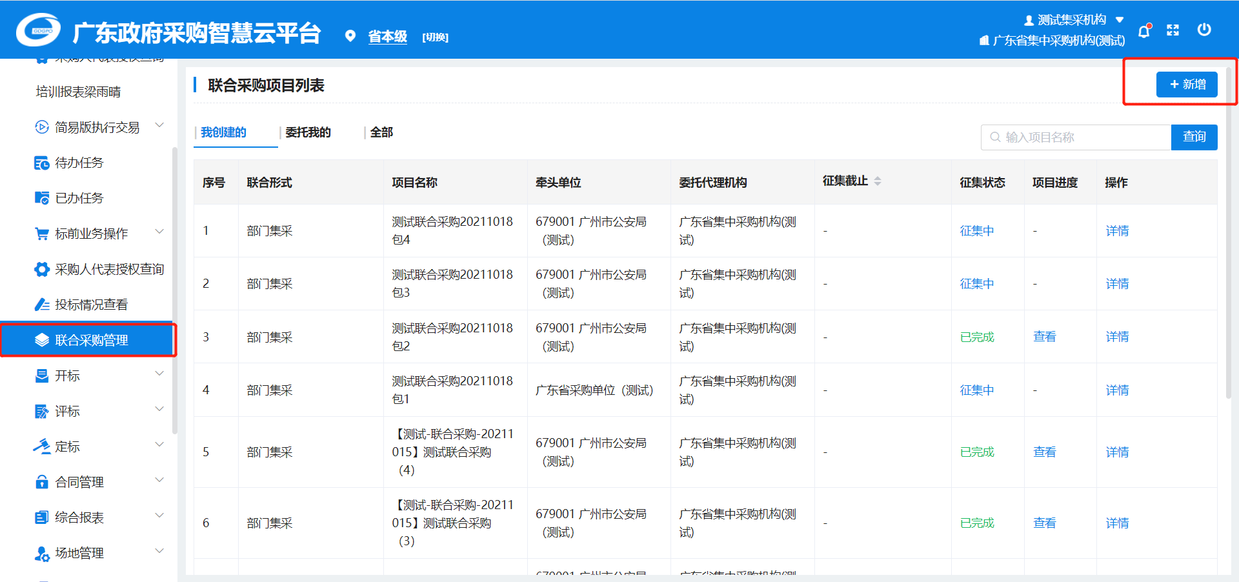Switch to the 全部 tab
Image resolution: width=1239 pixels, height=582 pixels.
click(x=381, y=132)
